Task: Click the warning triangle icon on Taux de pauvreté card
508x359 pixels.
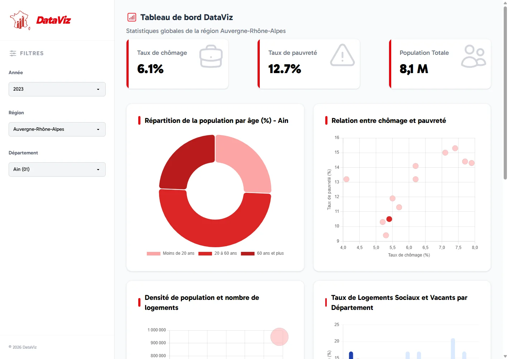Action: pos(342,56)
